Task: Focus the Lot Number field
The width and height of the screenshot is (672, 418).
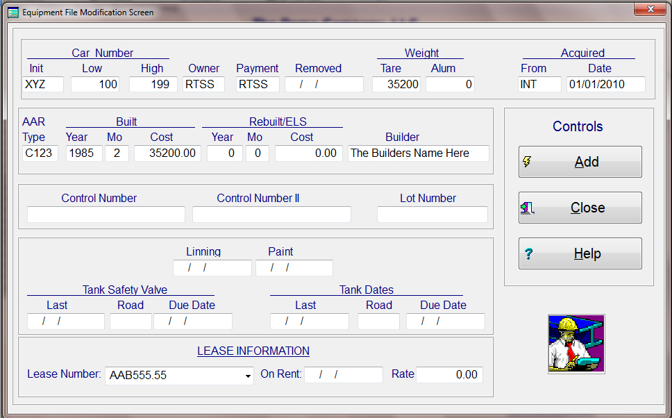Action: tap(432, 215)
